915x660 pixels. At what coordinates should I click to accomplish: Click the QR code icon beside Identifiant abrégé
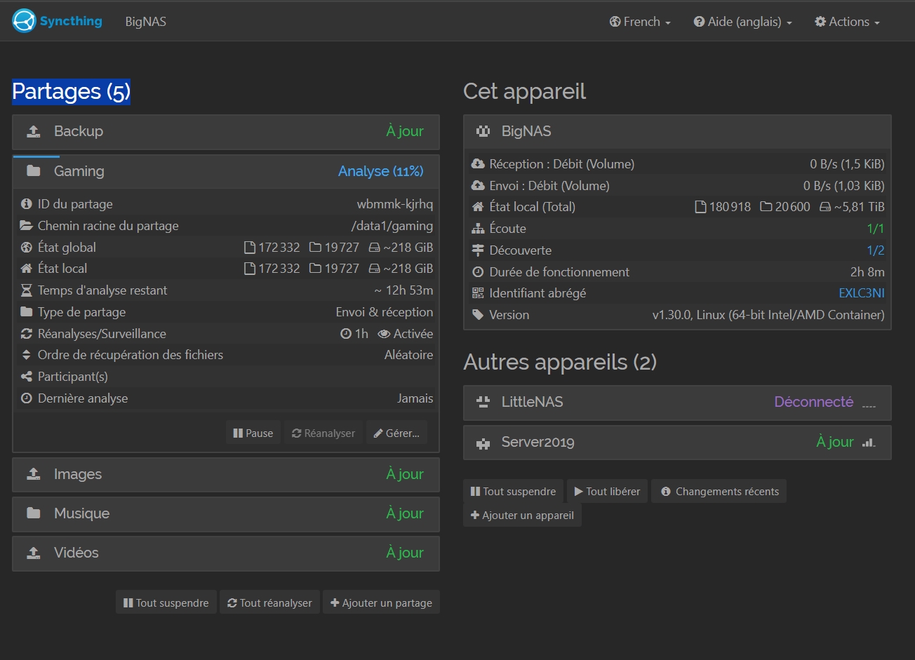(x=478, y=293)
